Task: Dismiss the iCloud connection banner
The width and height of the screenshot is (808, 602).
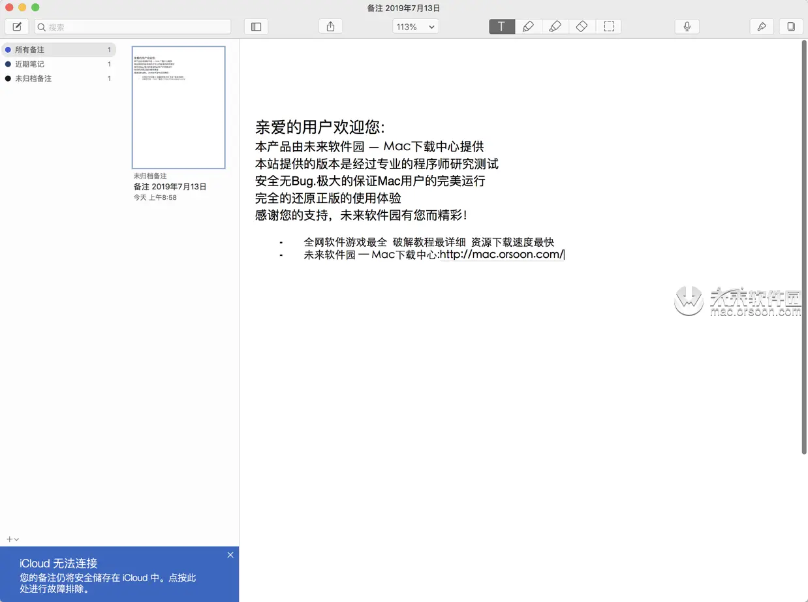Action: (230, 555)
